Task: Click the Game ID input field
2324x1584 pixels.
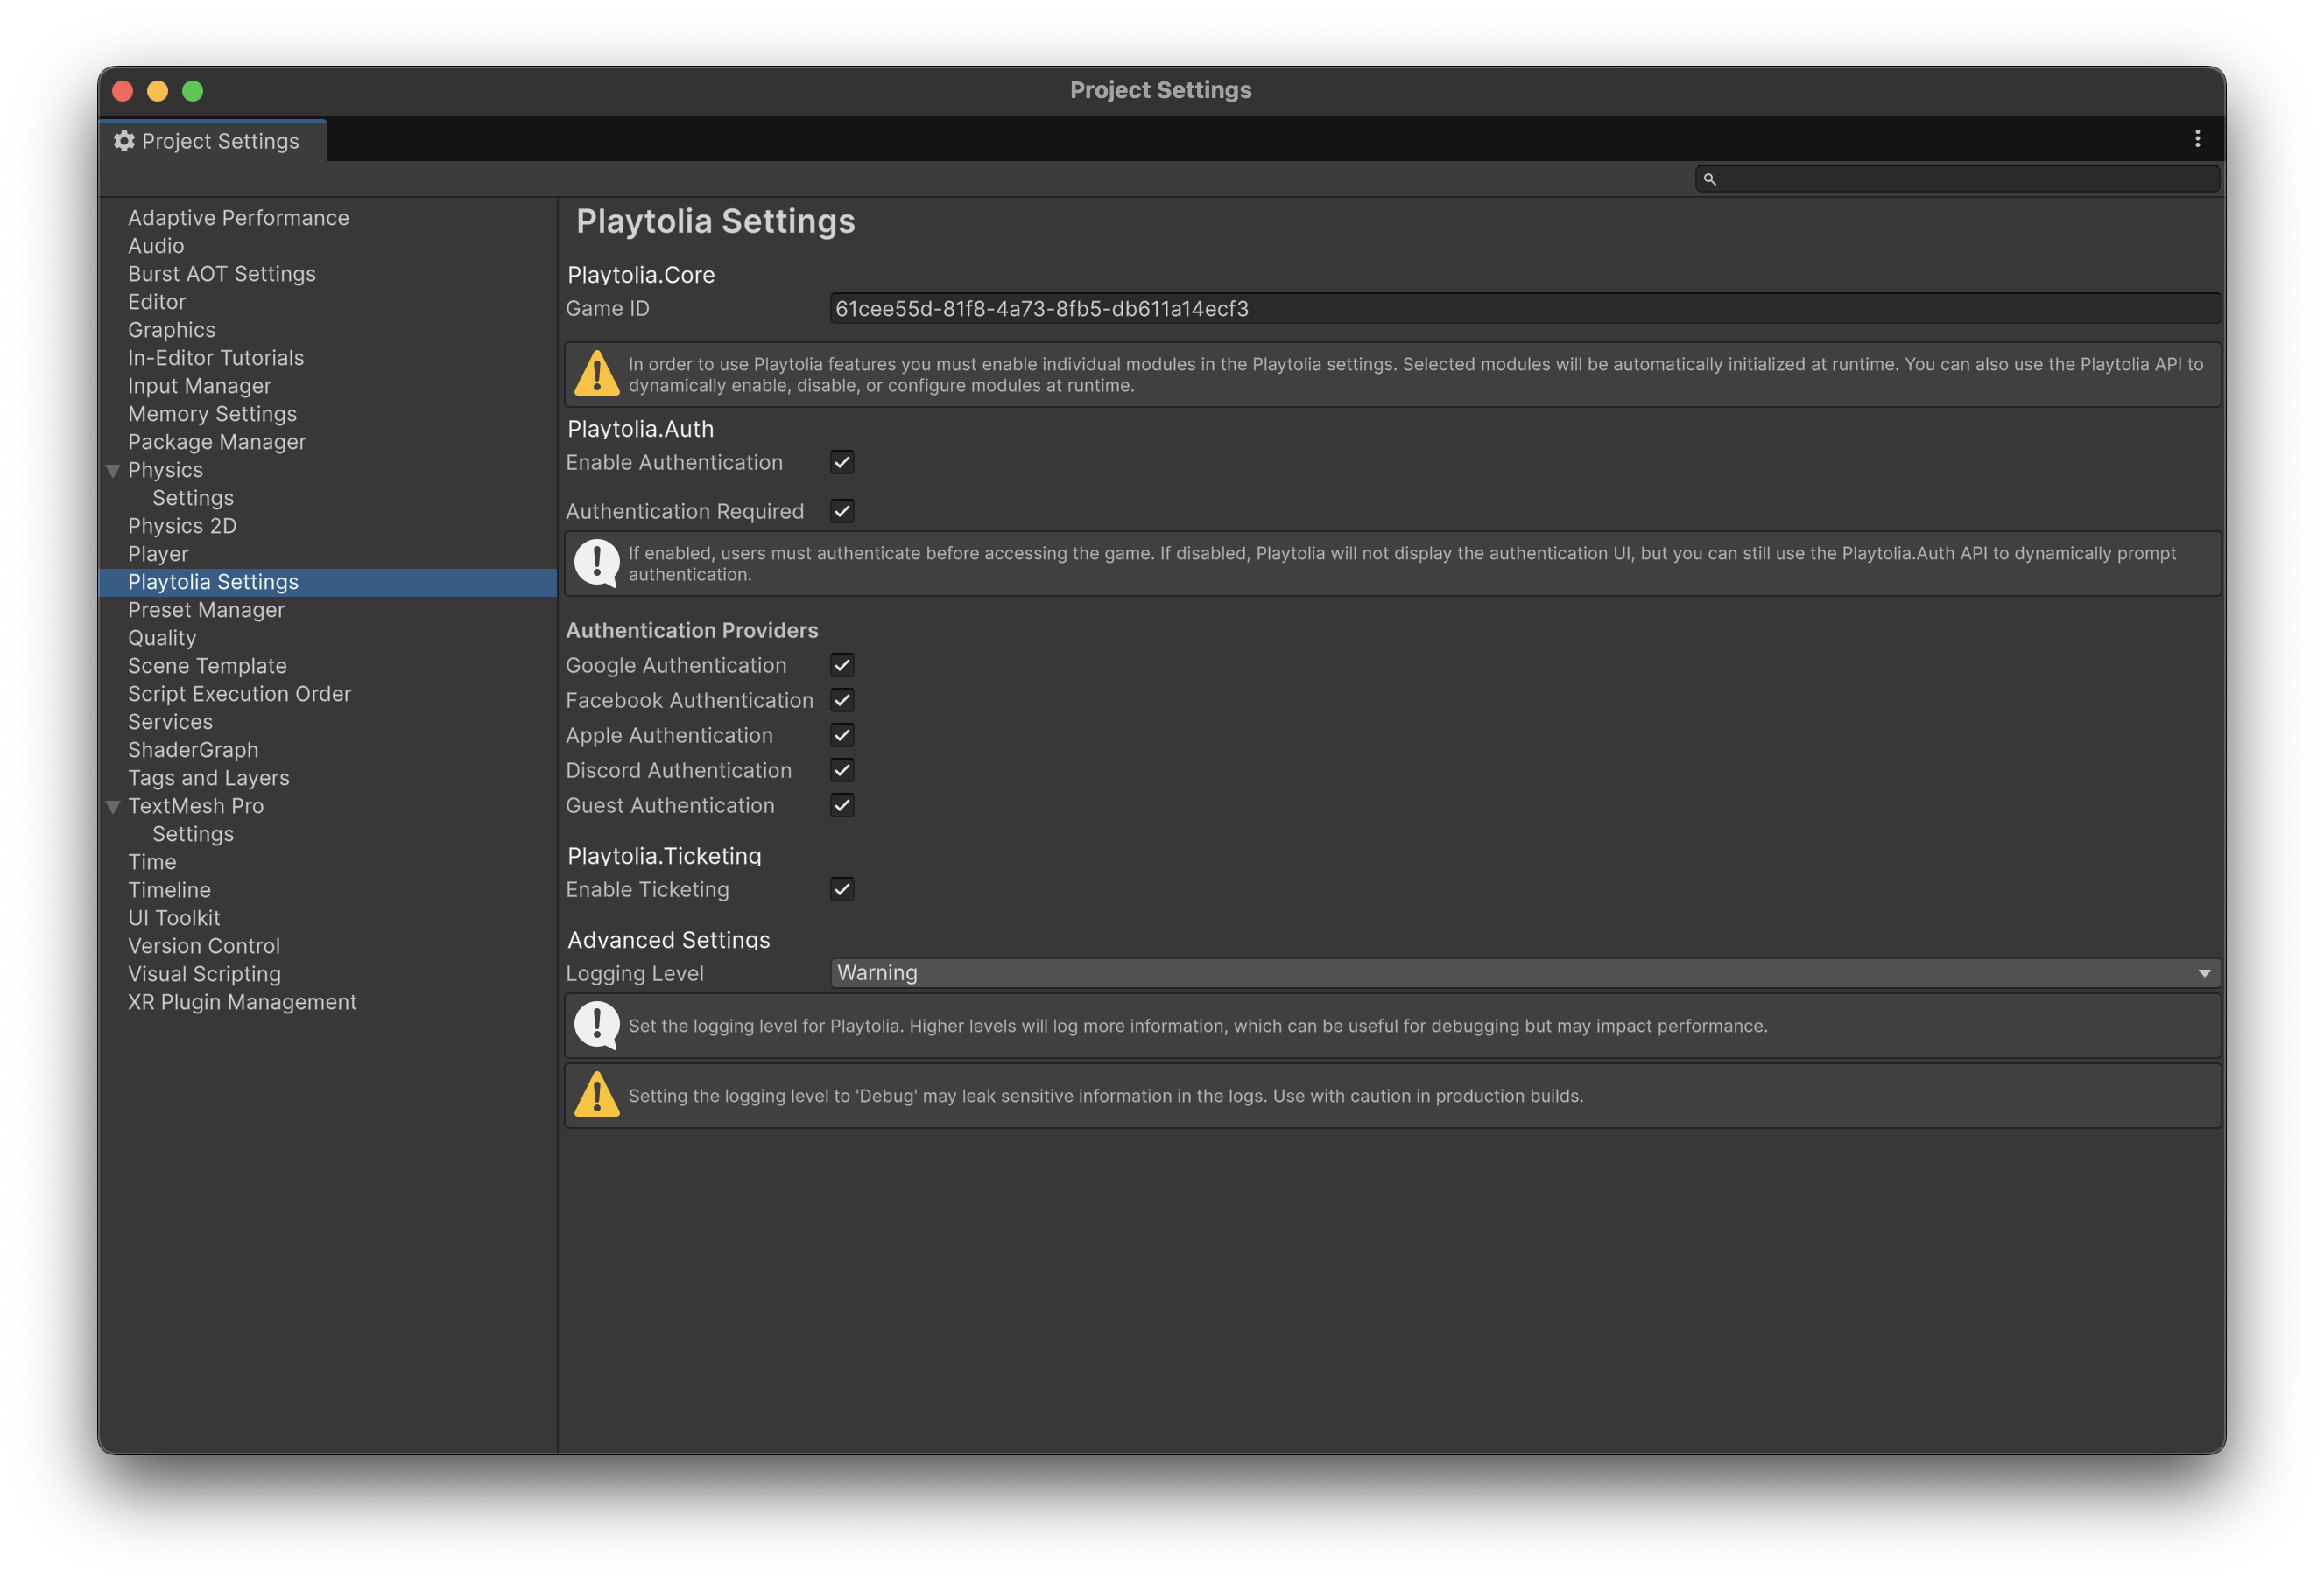Action: (x=1525, y=309)
